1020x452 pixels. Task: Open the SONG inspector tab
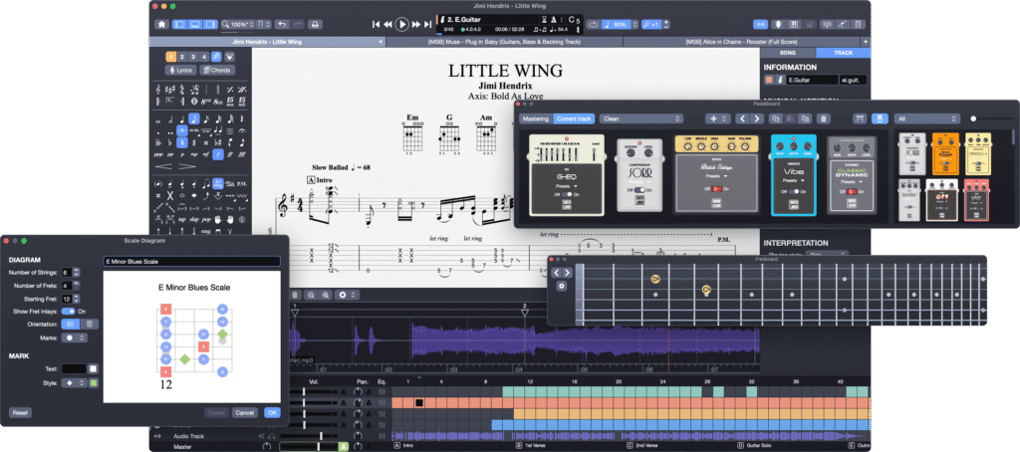[788, 53]
